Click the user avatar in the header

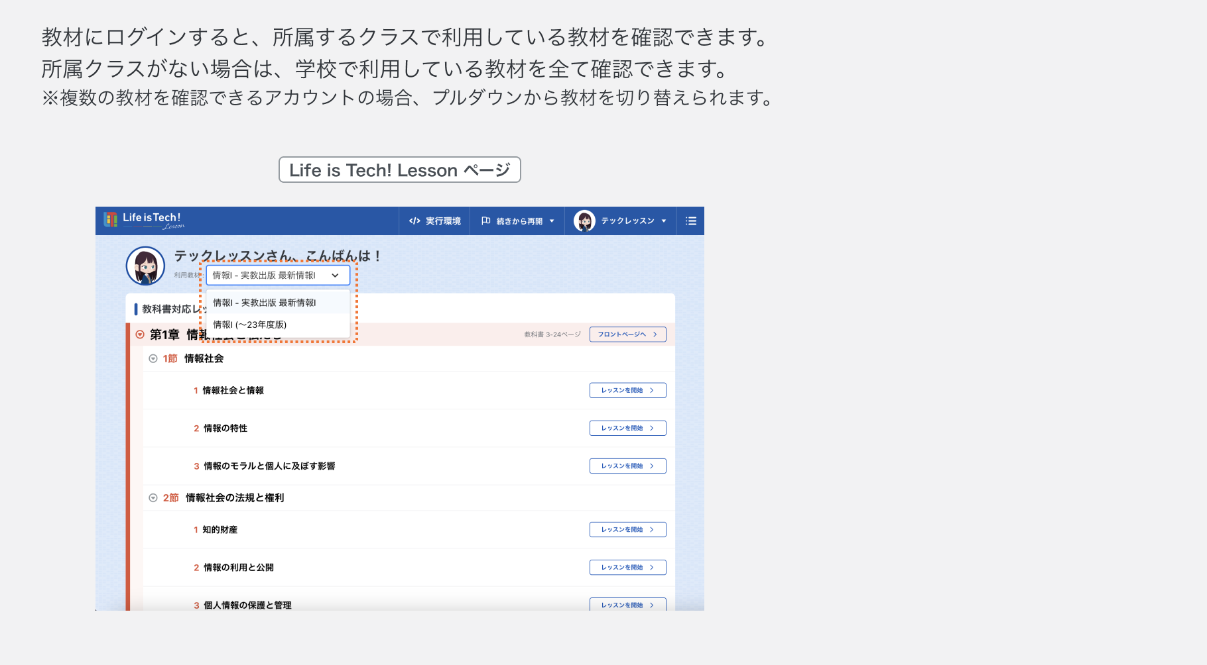pyautogui.click(x=584, y=221)
